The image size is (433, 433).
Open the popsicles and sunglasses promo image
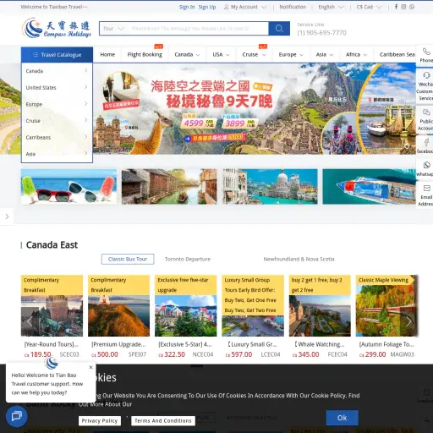[69, 186]
